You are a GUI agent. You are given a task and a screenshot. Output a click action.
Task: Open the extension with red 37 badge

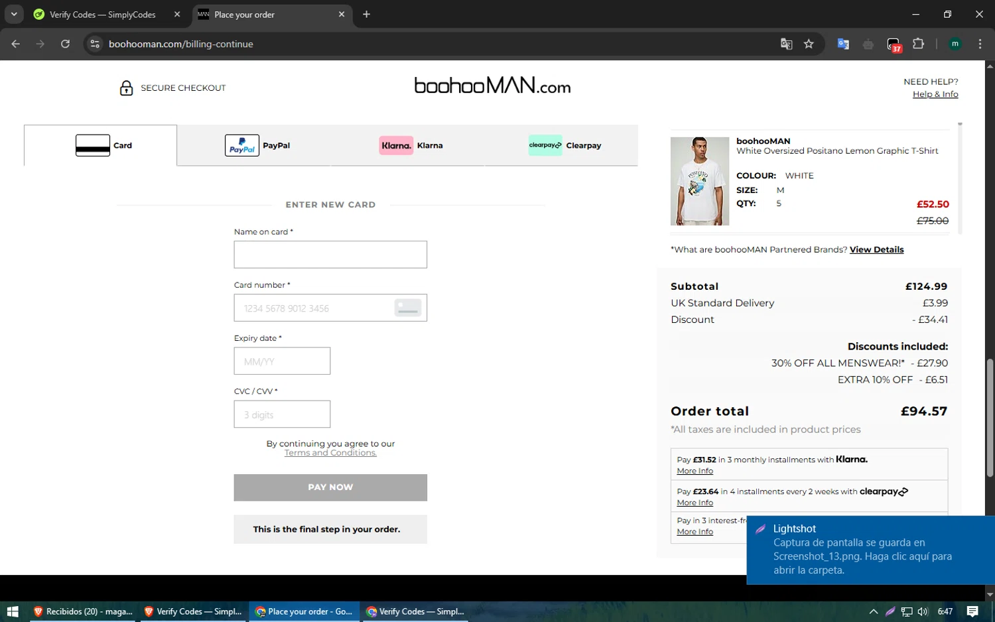click(894, 45)
